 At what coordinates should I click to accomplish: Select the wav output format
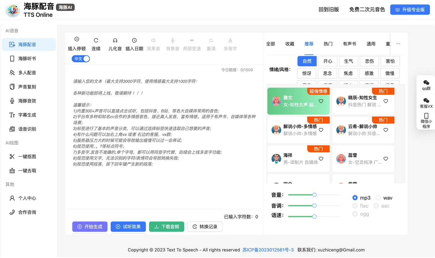[x=378, y=198]
